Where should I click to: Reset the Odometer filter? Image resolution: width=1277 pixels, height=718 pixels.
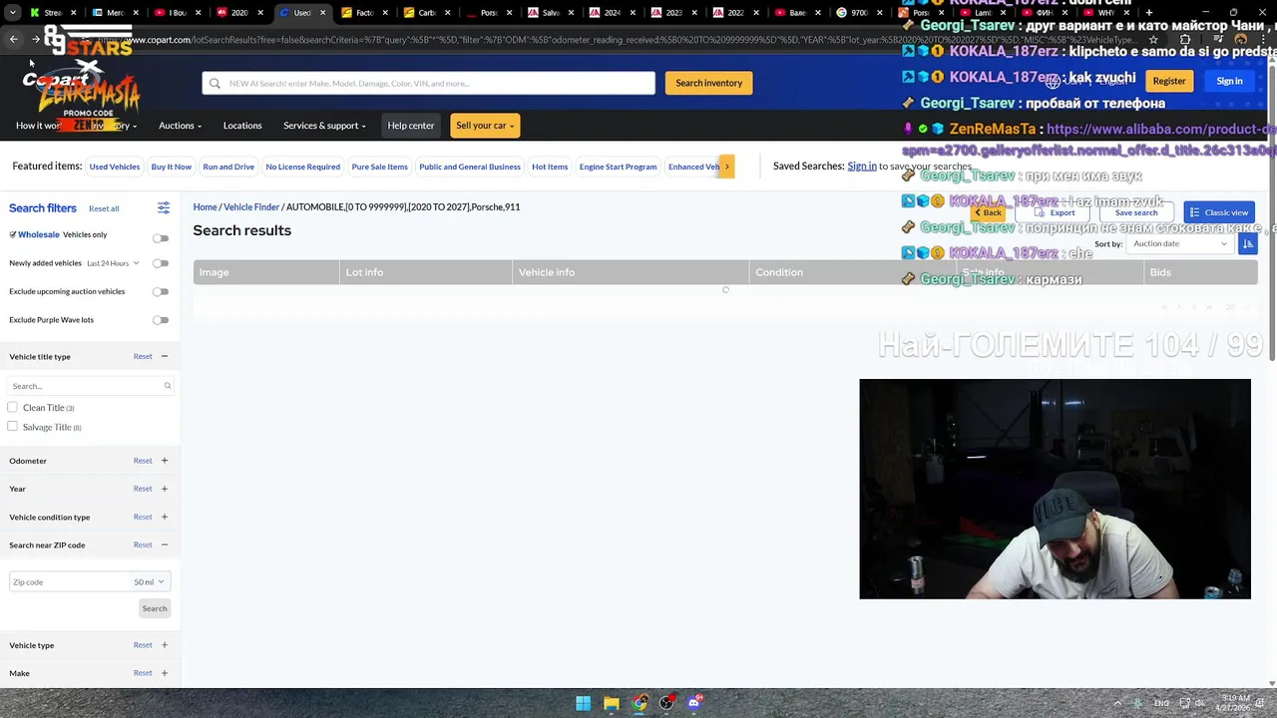tap(143, 461)
